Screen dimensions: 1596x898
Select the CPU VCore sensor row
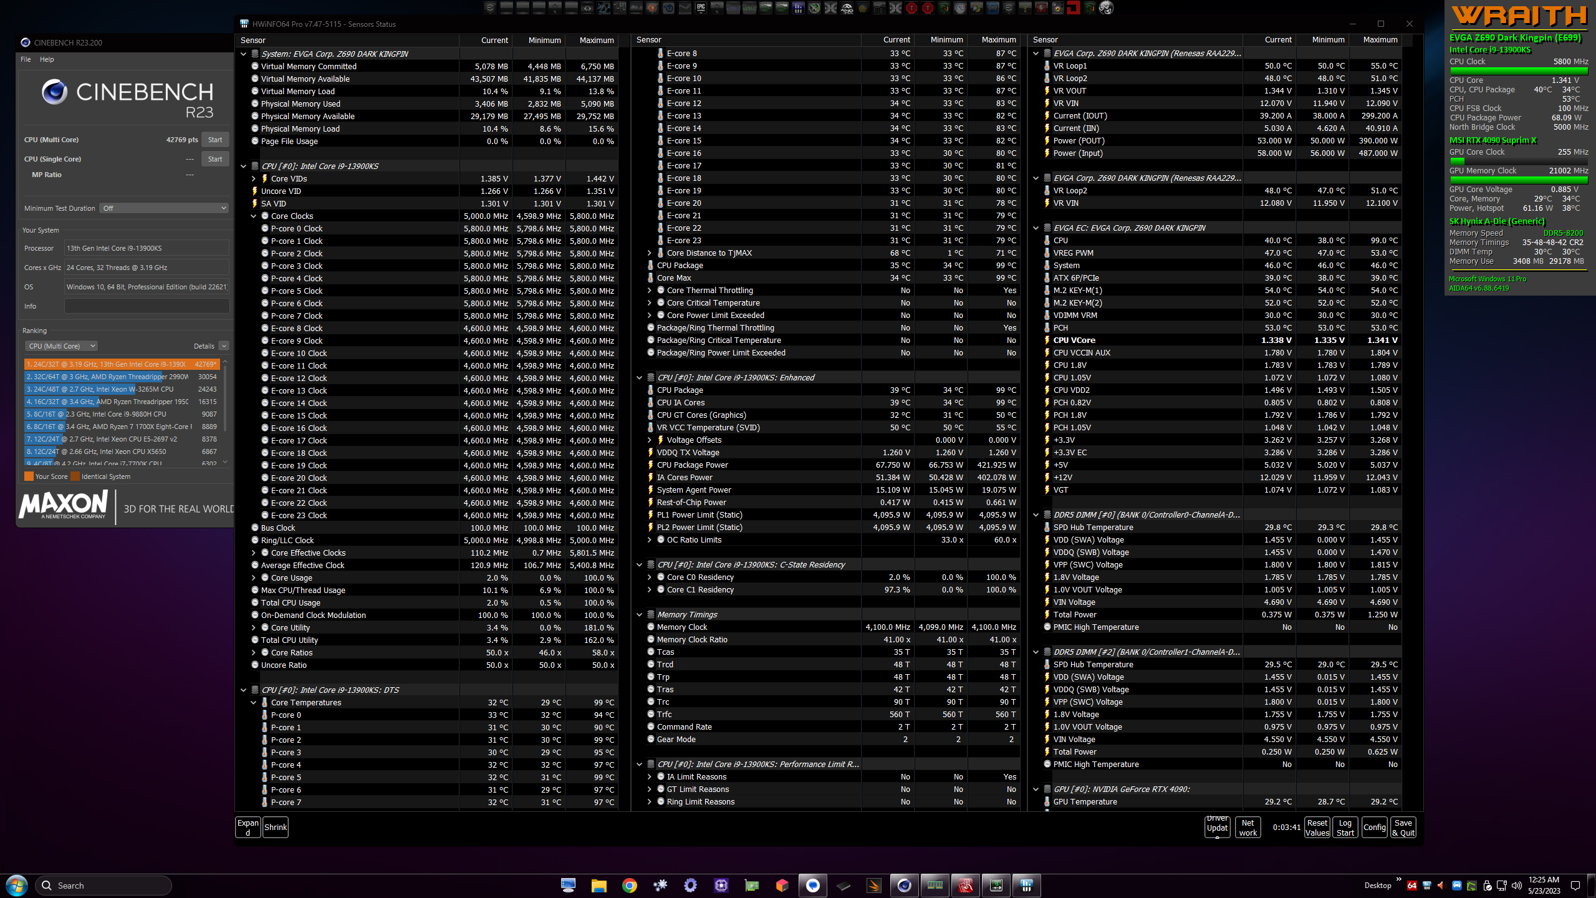coord(1222,340)
